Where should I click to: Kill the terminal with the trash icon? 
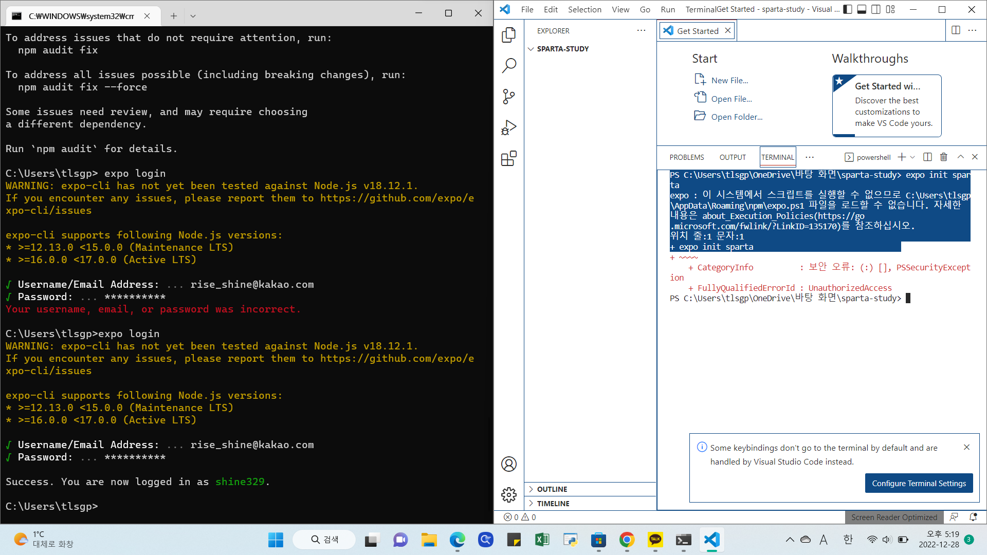944,157
